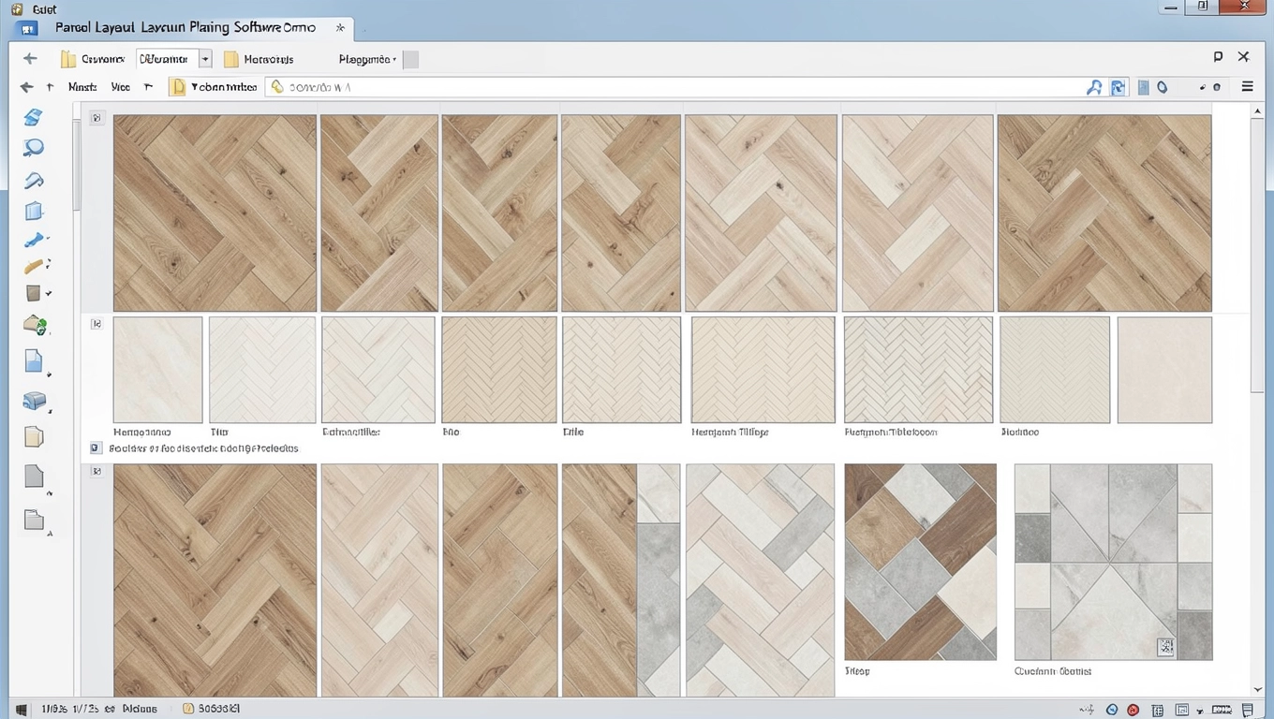
Task: Open the hamburger menu at top right
Action: (x=1247, y=87)
